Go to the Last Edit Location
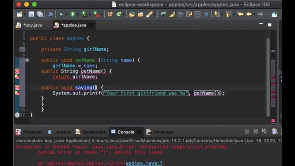The width and height of the screenshot is (295, 166). tap(240, 14)
